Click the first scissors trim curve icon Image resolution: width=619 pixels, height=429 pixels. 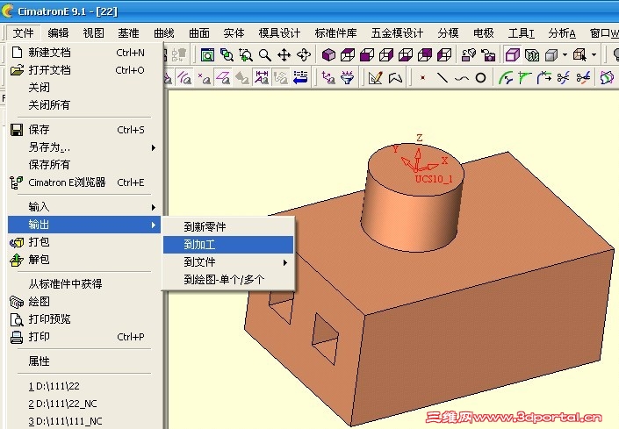point(564,77)
